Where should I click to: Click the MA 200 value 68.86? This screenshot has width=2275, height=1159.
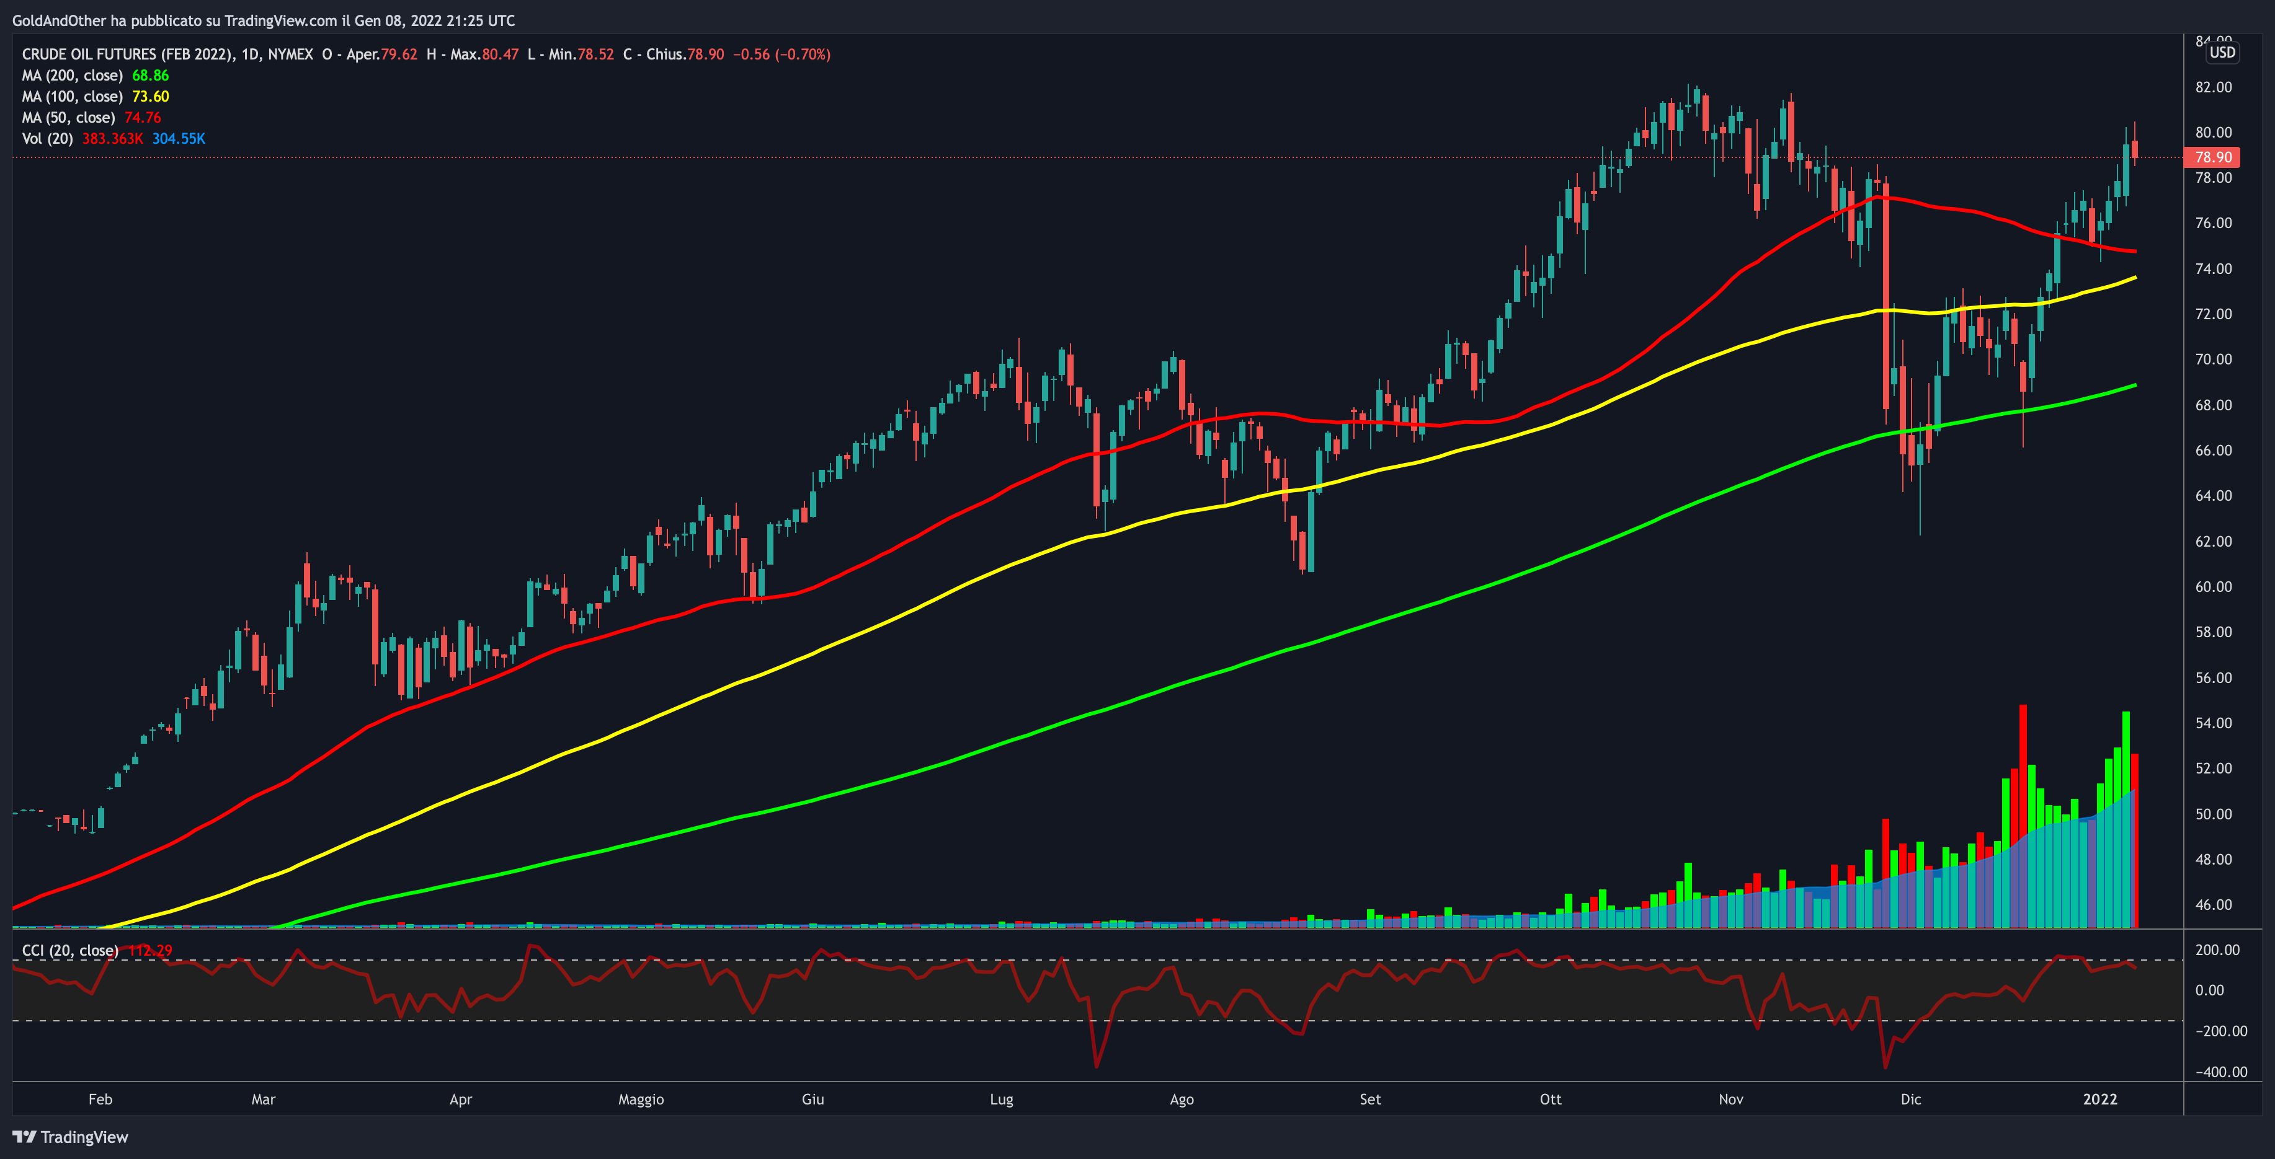pyautogui.click(x=150, y=75)
